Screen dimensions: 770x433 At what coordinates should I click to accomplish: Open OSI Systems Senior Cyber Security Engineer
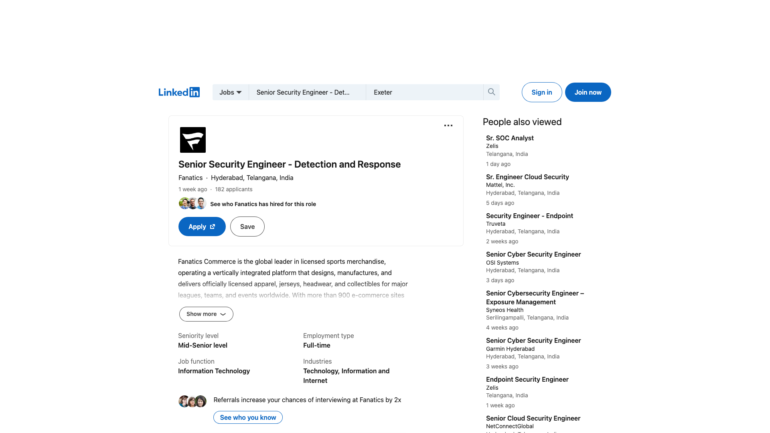tap(533, 254)
